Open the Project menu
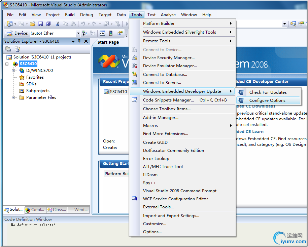Viewport: 308px width, 247px height. pos(53,15)
